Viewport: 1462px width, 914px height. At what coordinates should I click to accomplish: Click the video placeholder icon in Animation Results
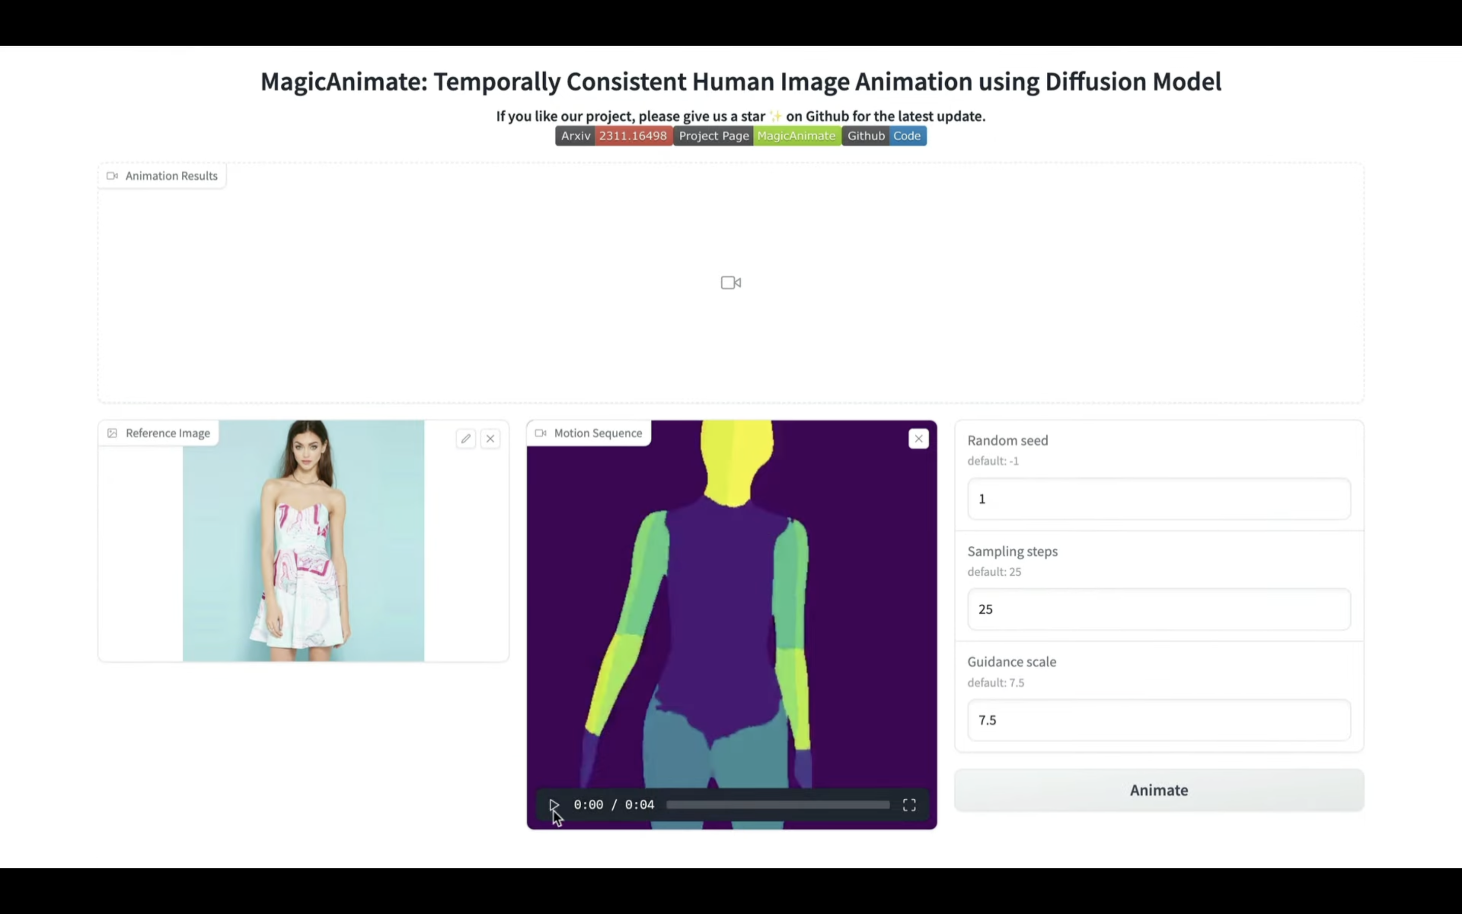(731, 282)
